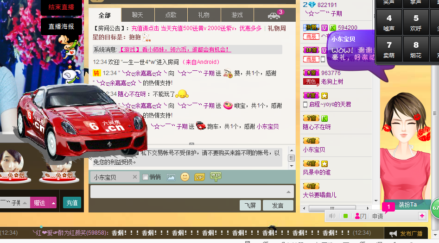This screenshot has height=243, width=439.
Task: Open the 游戏 games tab
Action: [237, 15]
